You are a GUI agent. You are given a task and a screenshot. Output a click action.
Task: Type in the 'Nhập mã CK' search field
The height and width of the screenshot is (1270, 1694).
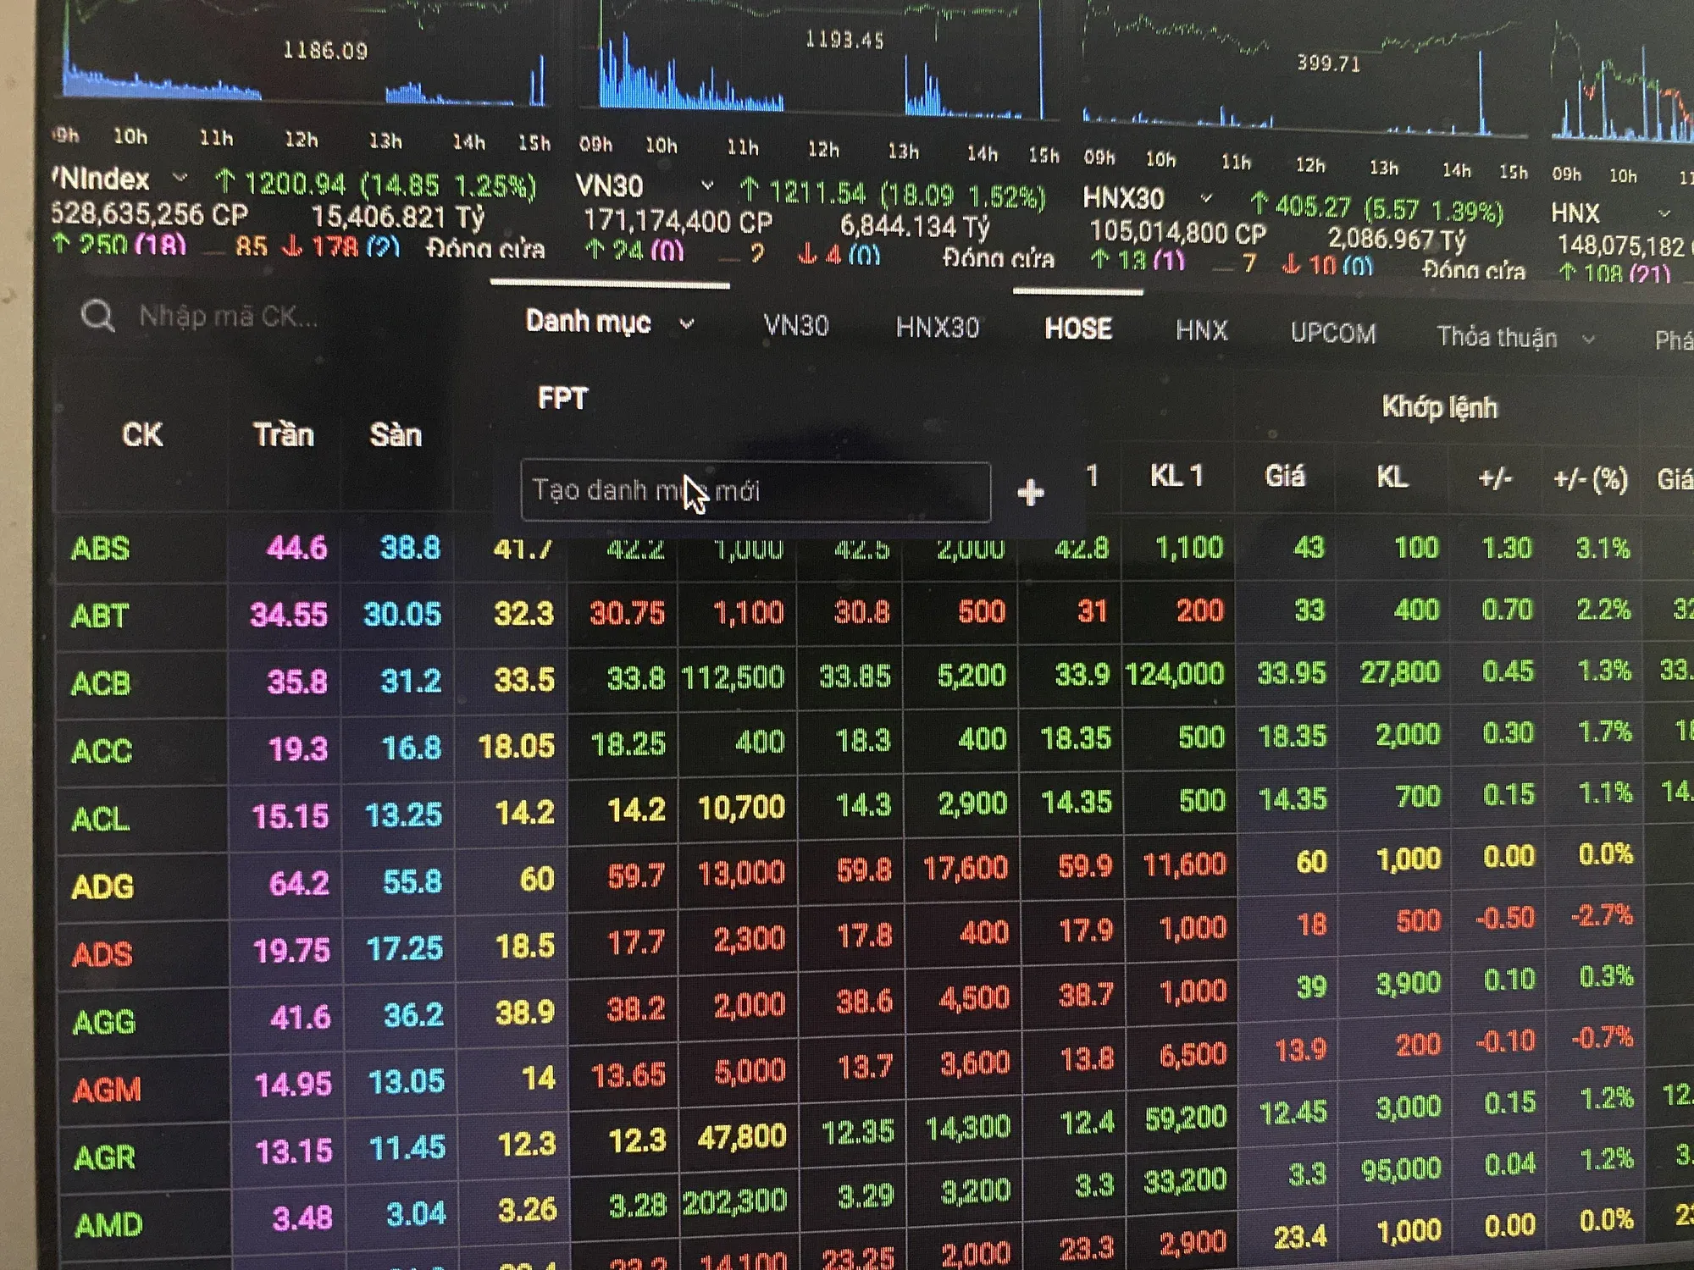pos(229,317)
